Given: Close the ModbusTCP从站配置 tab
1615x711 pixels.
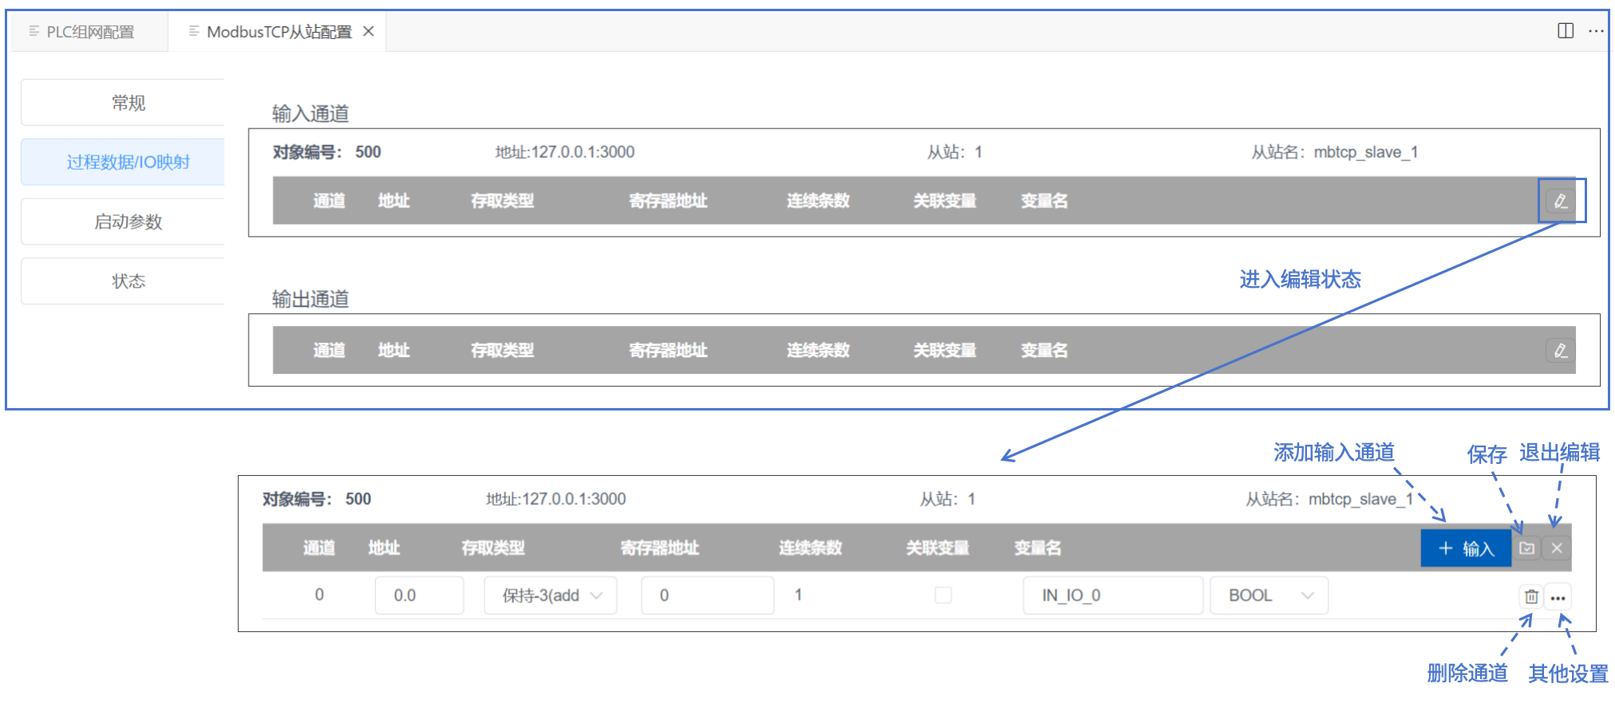Looking at the screenshot, I should click(369, 31).
